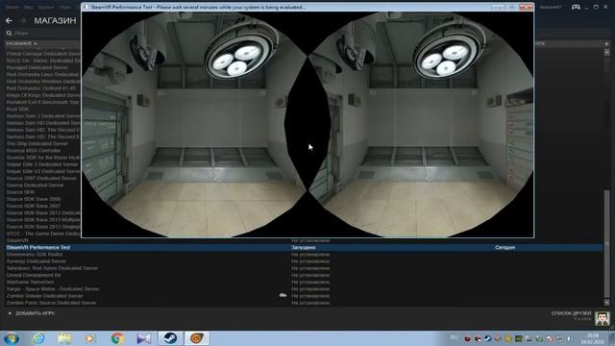Click the library scrollbar up arrow
The image size is (615, 346).
click(x=606, y=52)
